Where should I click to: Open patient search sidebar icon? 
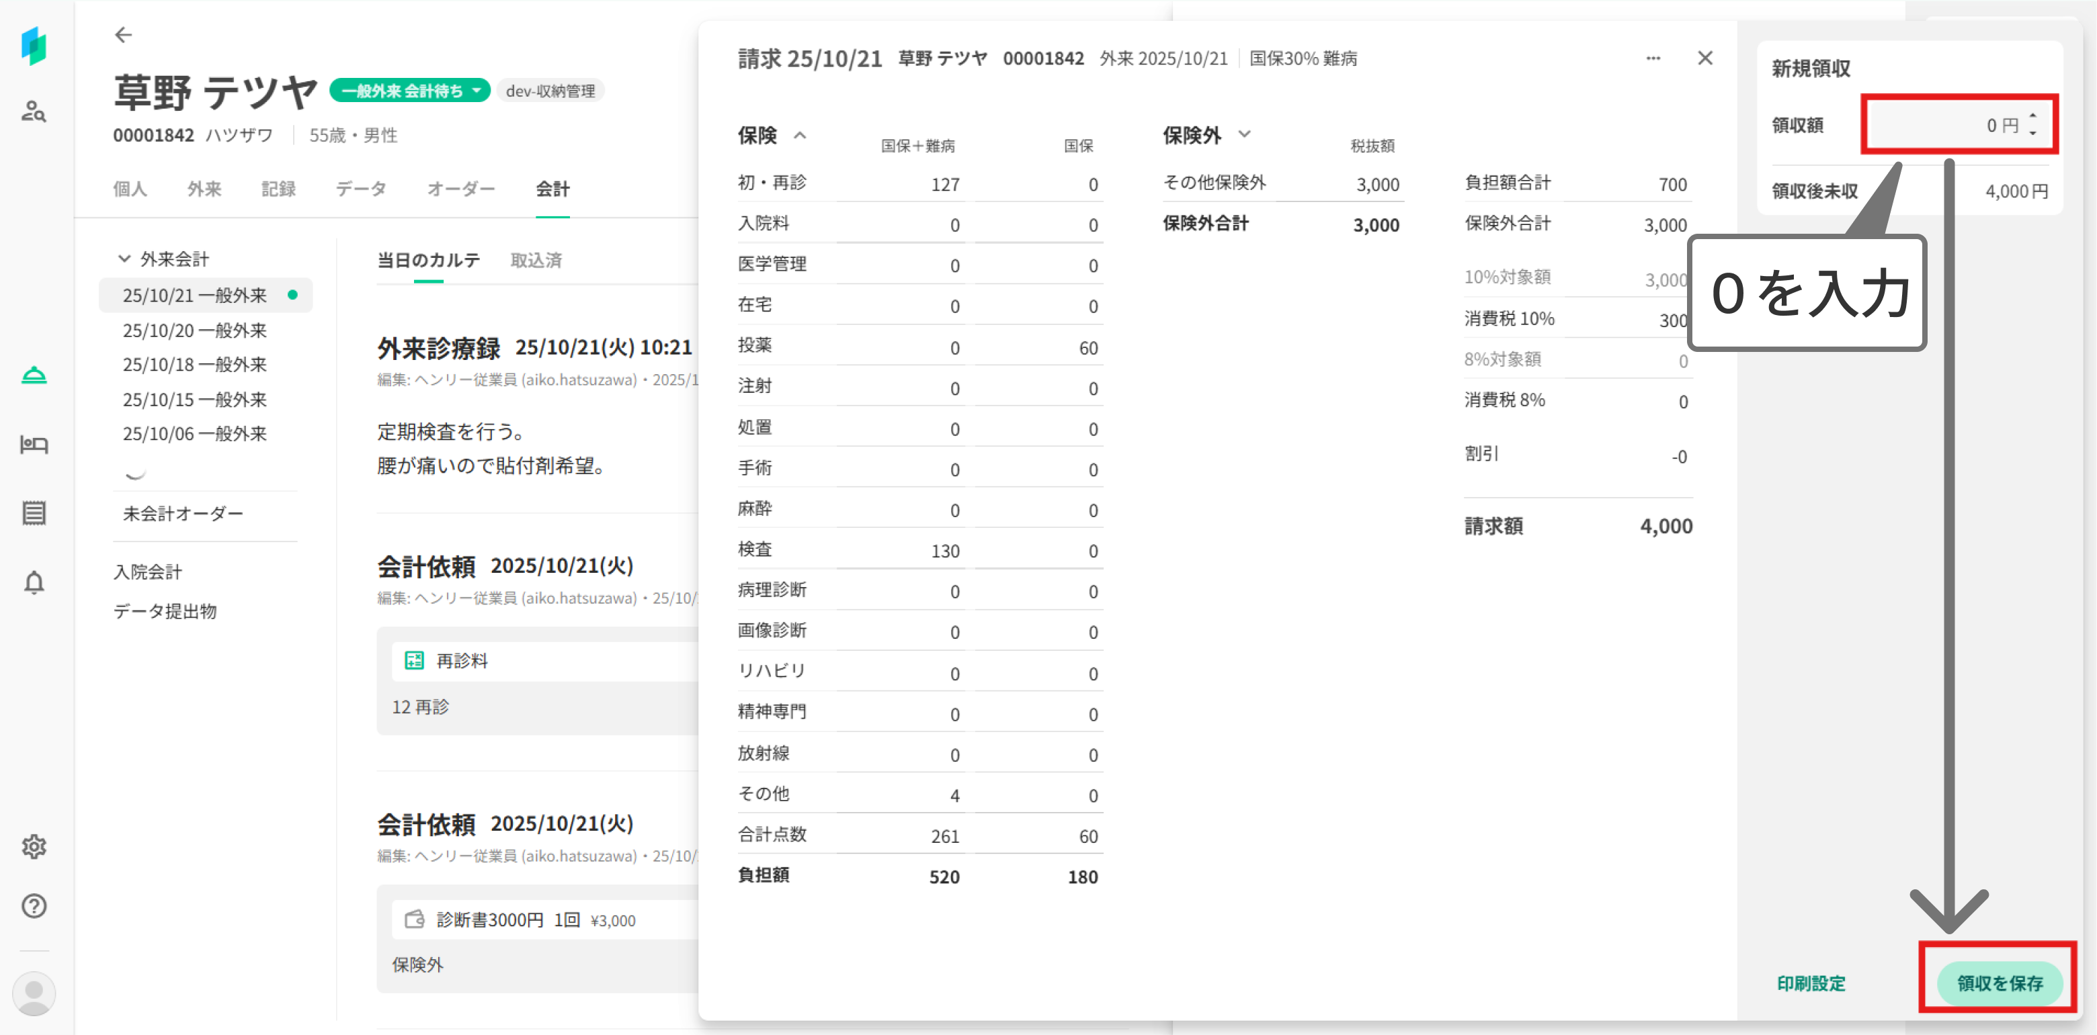click(x=34, y=111)
